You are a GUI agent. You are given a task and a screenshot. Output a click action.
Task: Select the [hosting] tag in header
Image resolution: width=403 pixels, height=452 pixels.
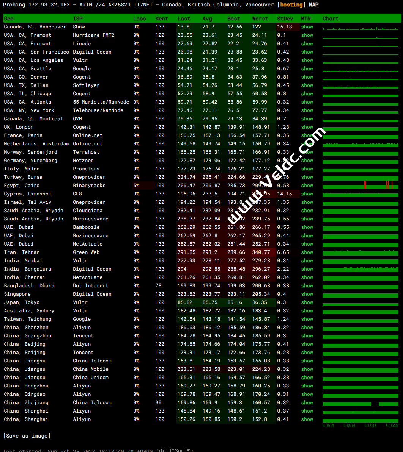point(291,5)
